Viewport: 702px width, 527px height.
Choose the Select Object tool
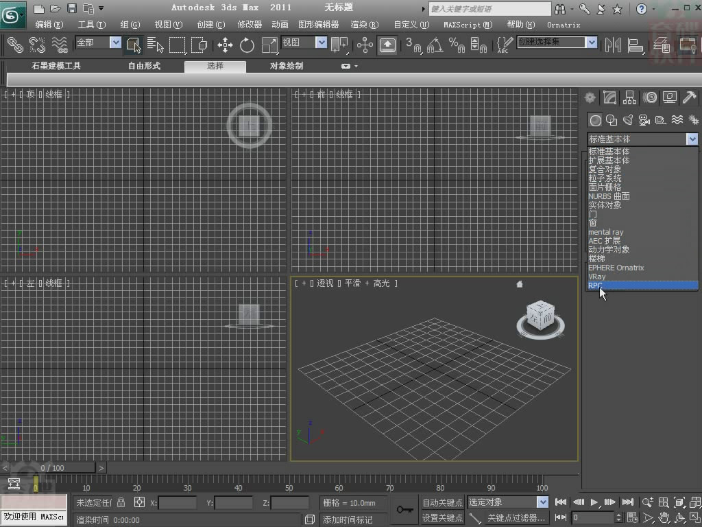pos(134,45)
